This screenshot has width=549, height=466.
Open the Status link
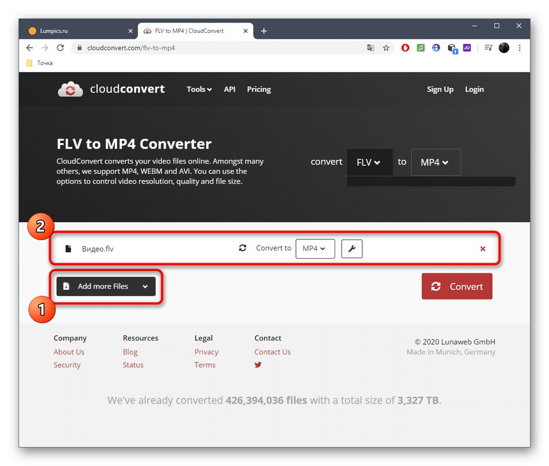(133, 365)
